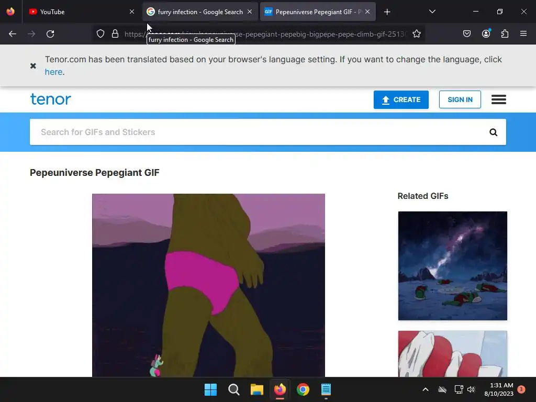The width and height of the screenshot is (536, 402).
Task: Dismiss the Tenor translation notice
Action: point(33,65)
